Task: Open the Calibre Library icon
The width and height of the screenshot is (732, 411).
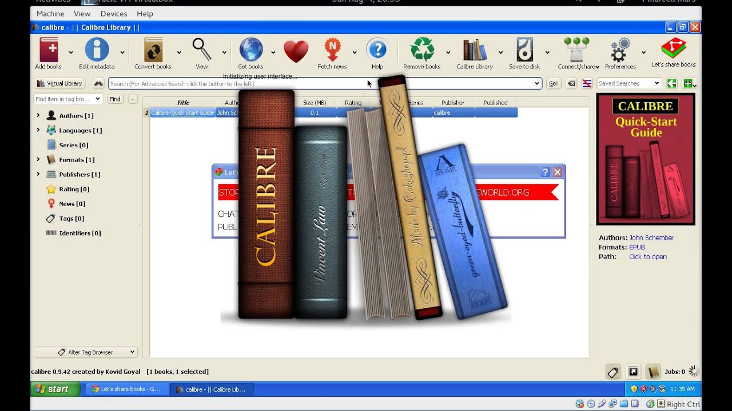Action: (475, 50)
